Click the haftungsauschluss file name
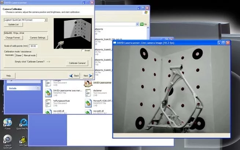Viewport: 240px width, 150px height. [x=62, y=101]
